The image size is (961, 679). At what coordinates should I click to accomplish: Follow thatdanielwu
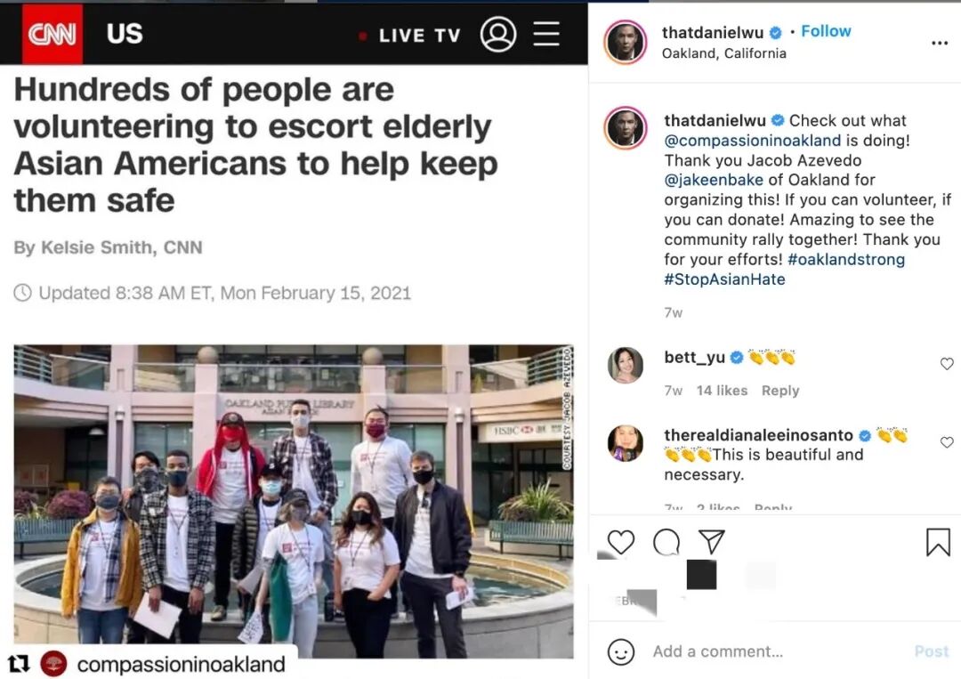point(826,31)
